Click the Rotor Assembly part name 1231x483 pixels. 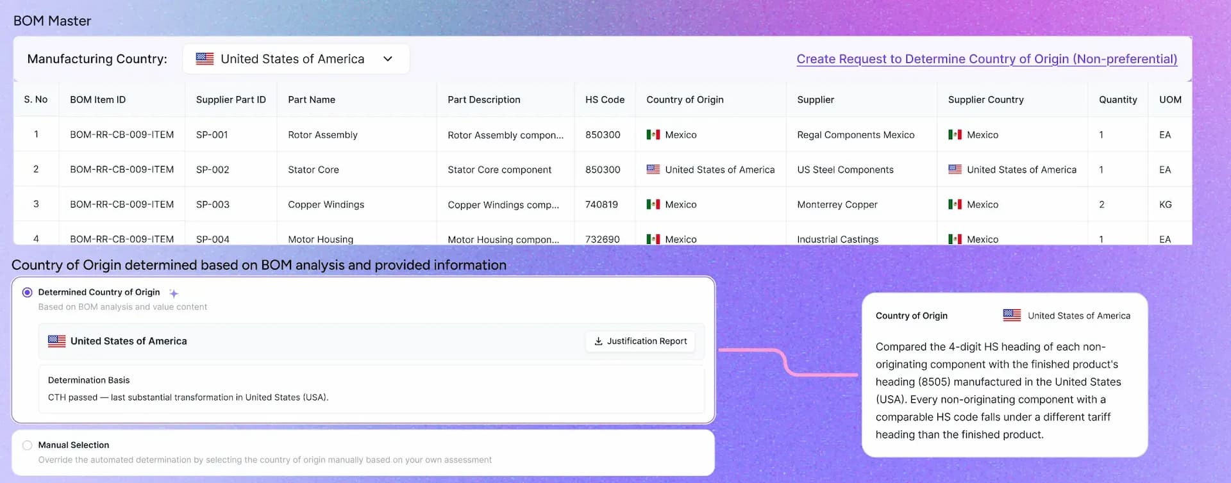[x=322, y=135]
